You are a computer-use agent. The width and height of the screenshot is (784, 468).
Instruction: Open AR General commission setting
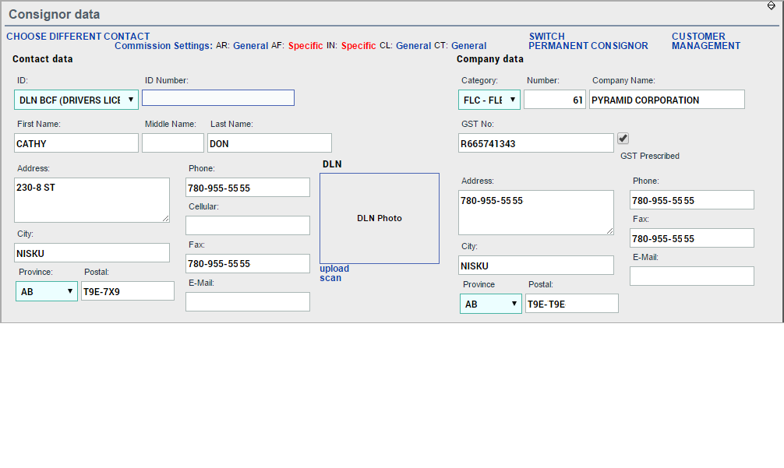coord(250,46)
